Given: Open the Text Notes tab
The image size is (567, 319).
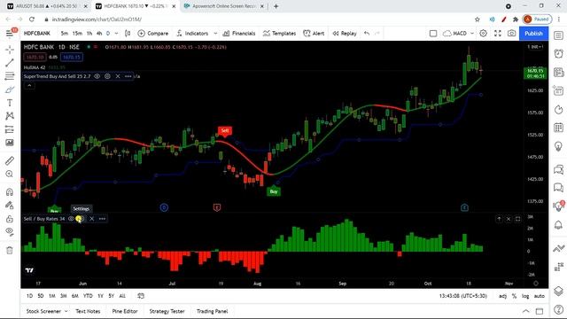Looking at the screenshot, I should 88,311.
